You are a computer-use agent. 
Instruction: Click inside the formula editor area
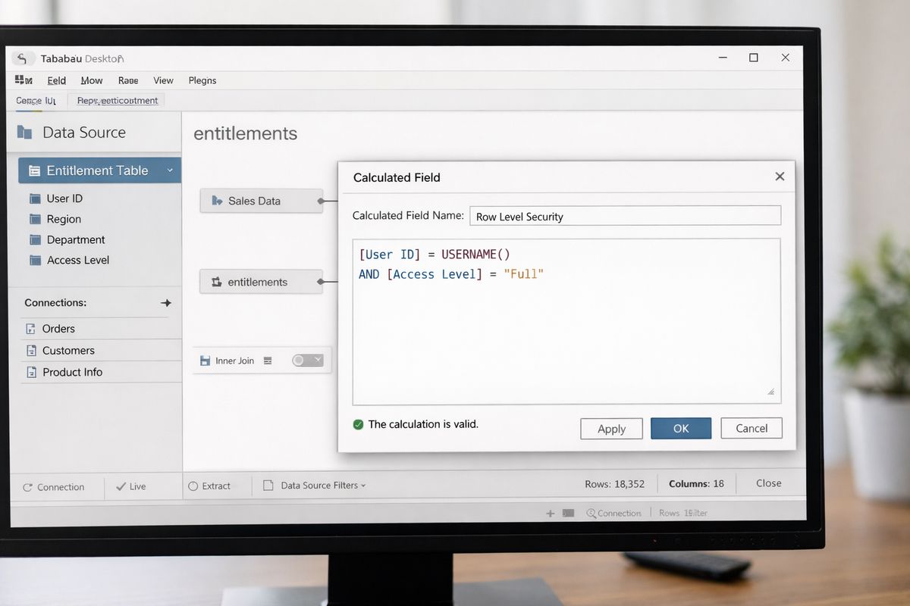click(566, 322)
